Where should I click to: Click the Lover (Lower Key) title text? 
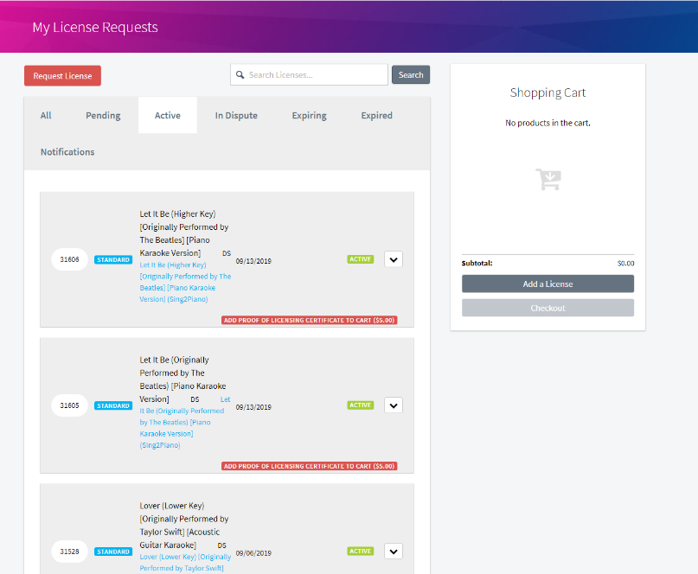(184, 525)
